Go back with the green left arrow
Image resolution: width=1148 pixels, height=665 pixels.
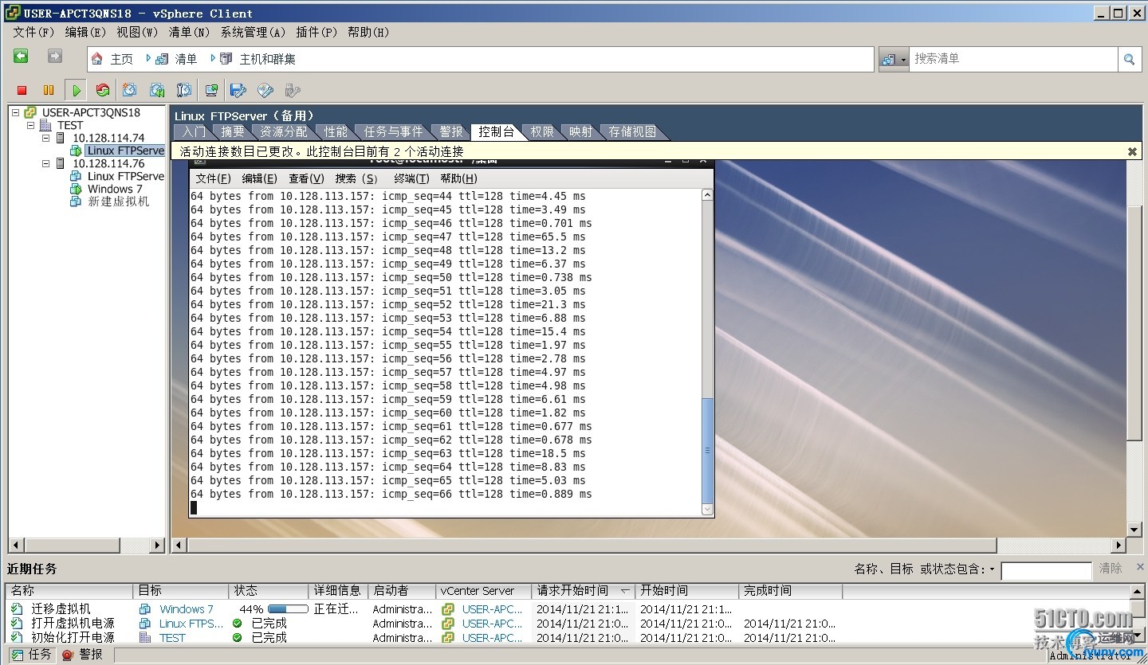[x=21, y=56]
